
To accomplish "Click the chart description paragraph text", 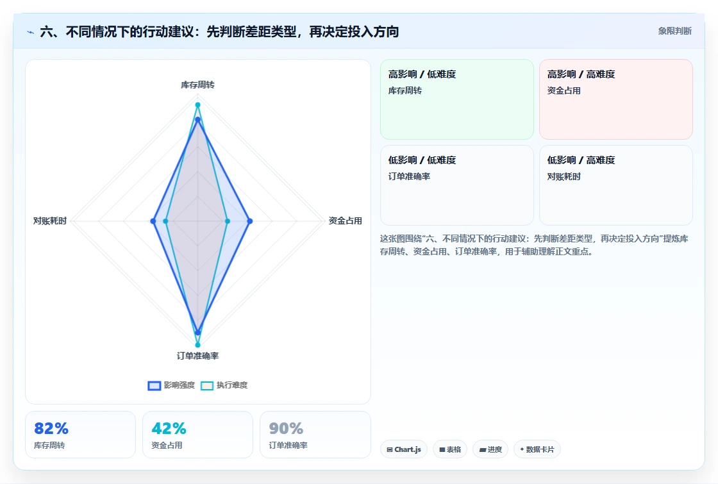I will 534,245.
